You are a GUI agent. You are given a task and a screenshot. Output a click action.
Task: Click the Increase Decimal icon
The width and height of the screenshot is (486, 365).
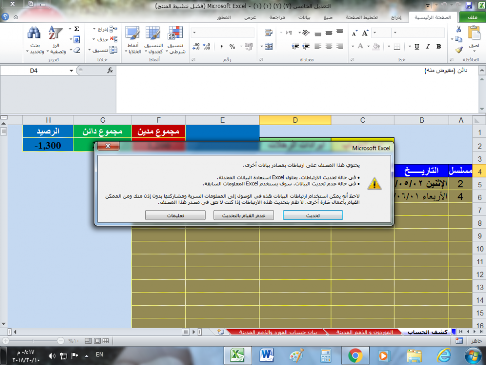(x=207, y=47)
